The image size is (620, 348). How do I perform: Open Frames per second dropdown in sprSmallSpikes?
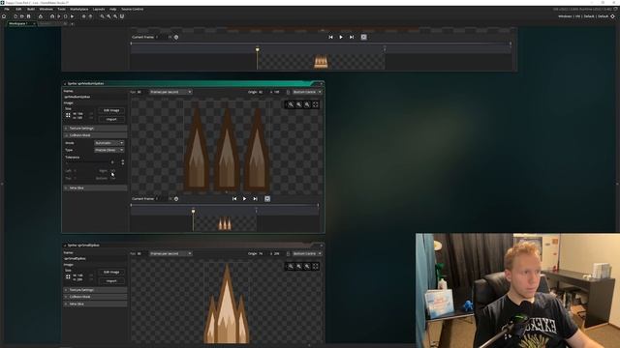(x=170, y=253)
